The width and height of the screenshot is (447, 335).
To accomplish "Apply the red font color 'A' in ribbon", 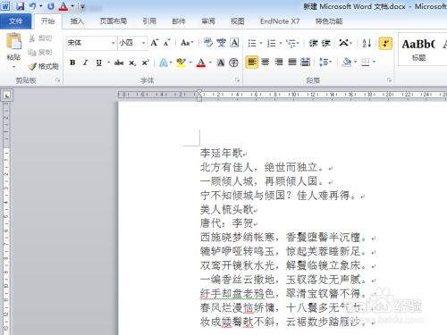I will [201, 63].
